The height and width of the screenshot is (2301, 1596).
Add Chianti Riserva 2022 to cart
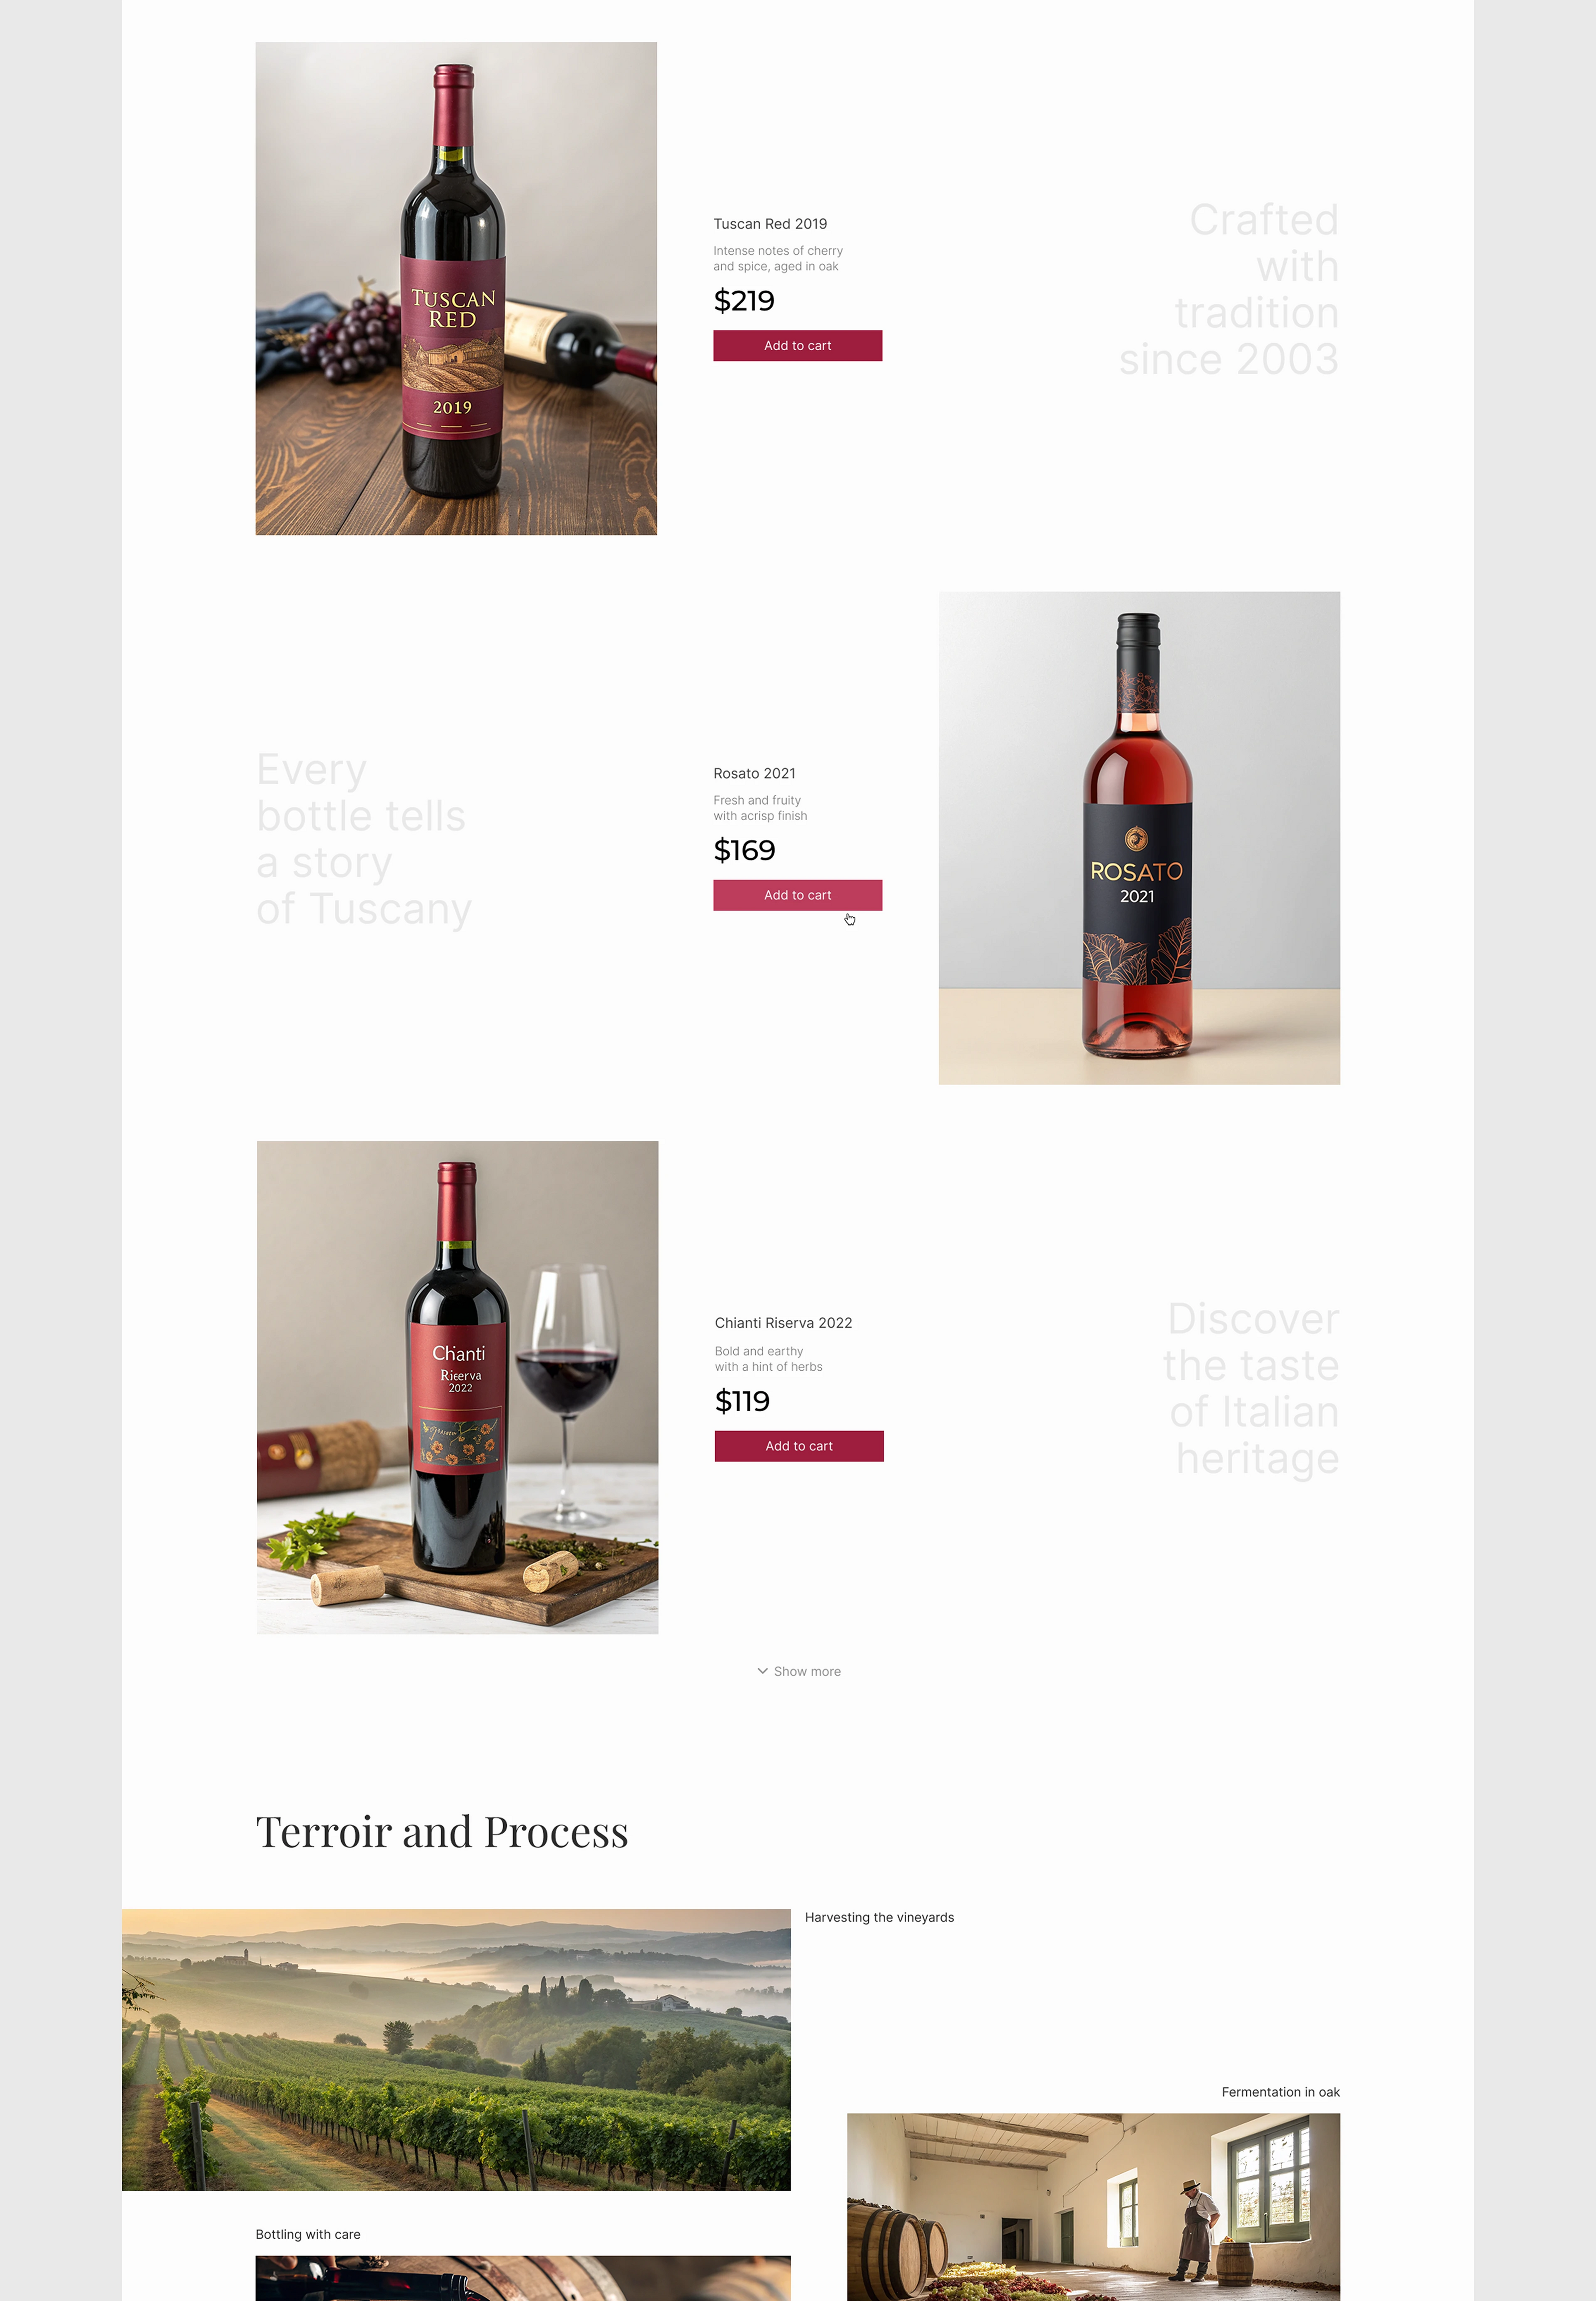[x=799, y=1446]
